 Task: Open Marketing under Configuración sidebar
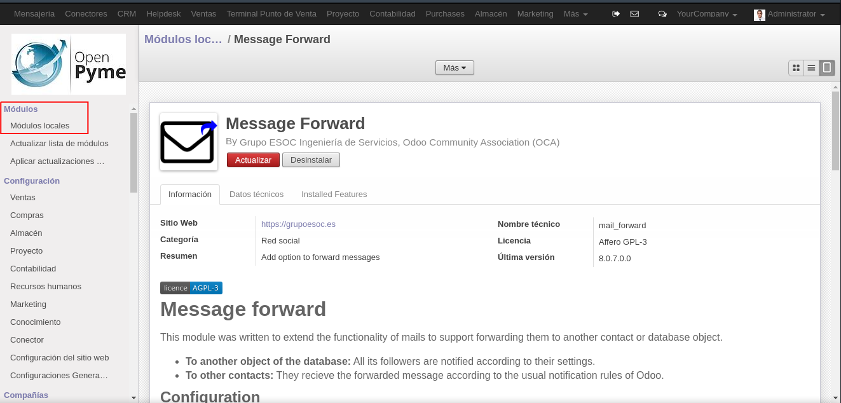click(28, 304)
